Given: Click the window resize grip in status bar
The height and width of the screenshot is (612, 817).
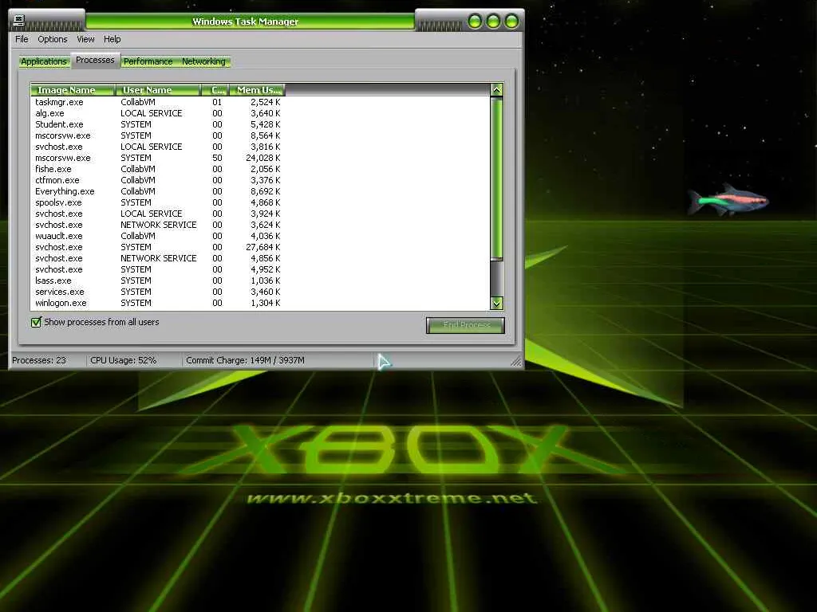Looking at the screenshot, I should [x=516, y=361].
